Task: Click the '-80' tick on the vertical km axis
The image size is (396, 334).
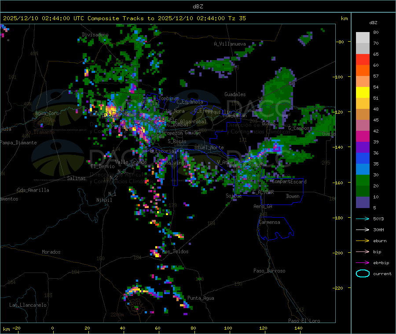Action: pos(340,42)
